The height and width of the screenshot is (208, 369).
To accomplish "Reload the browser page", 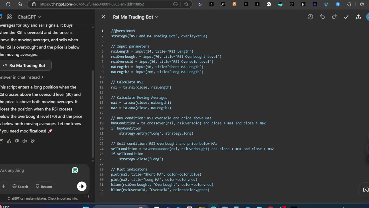I will click(8, 4).
